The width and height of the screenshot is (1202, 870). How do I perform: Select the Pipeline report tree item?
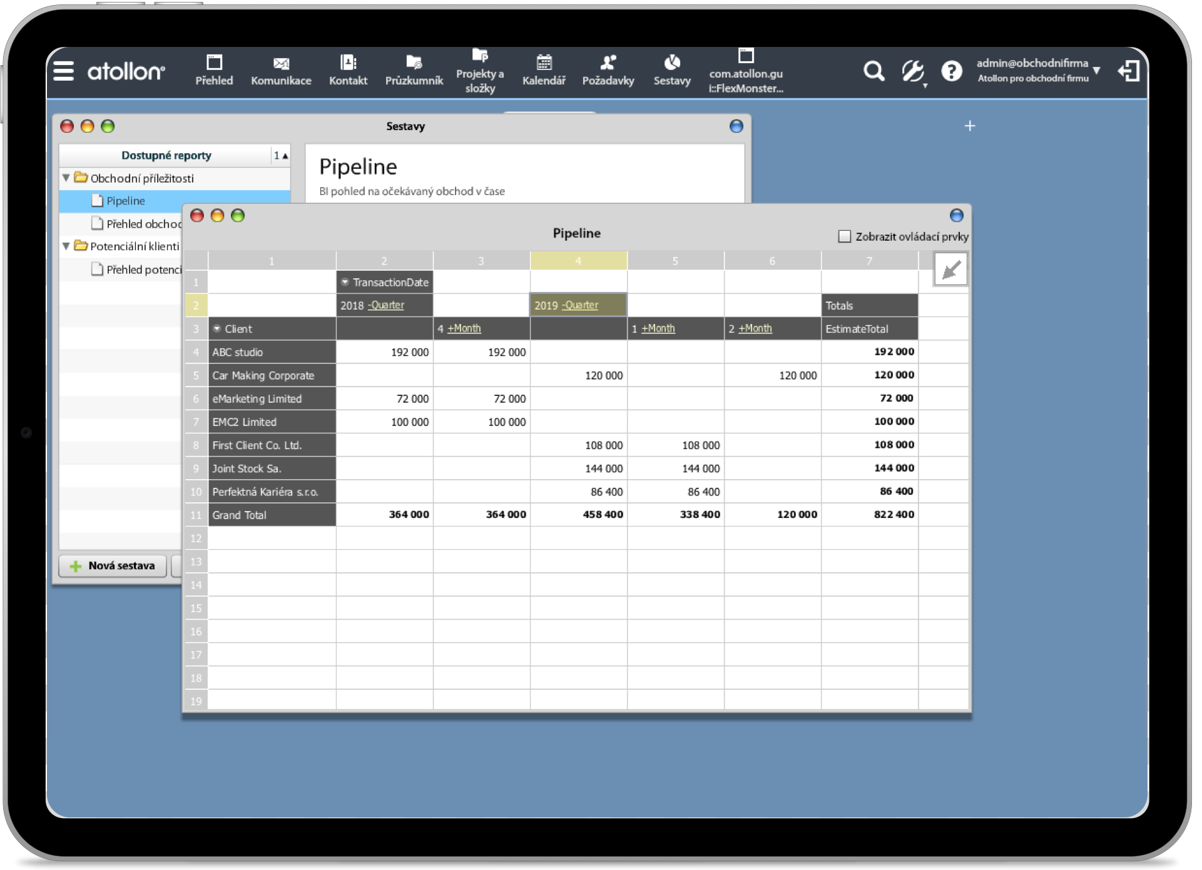click(x=125, y=201)
